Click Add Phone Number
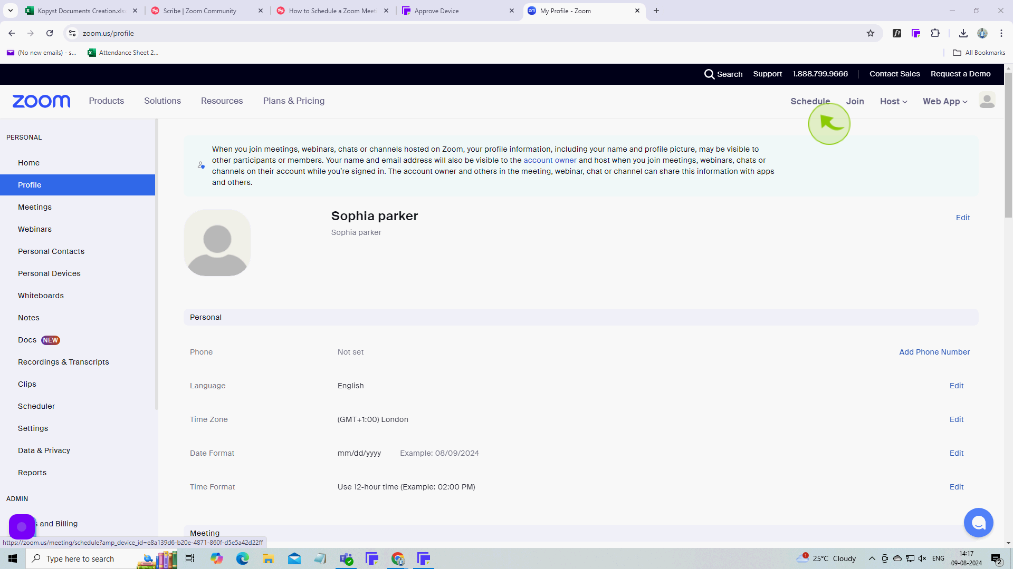Screen dimensions: 1013x569 (x=934, y=352)
